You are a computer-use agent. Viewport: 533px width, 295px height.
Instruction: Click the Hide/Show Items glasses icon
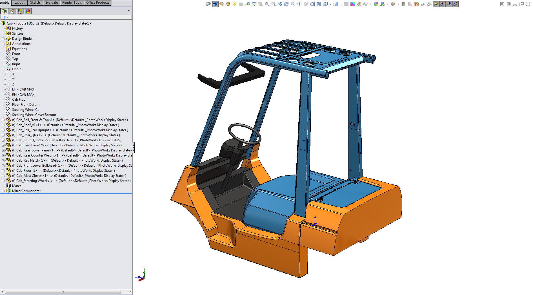coord(366,4)
